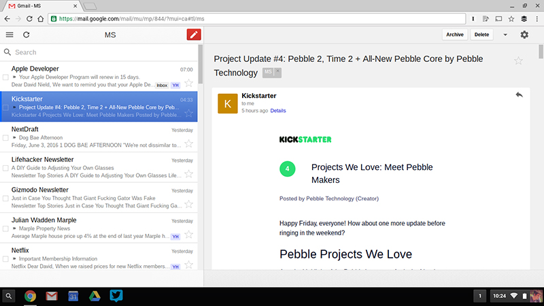544x306 pixels.
Task: Open the hamburger menu in Gmail
Action: 10,35
